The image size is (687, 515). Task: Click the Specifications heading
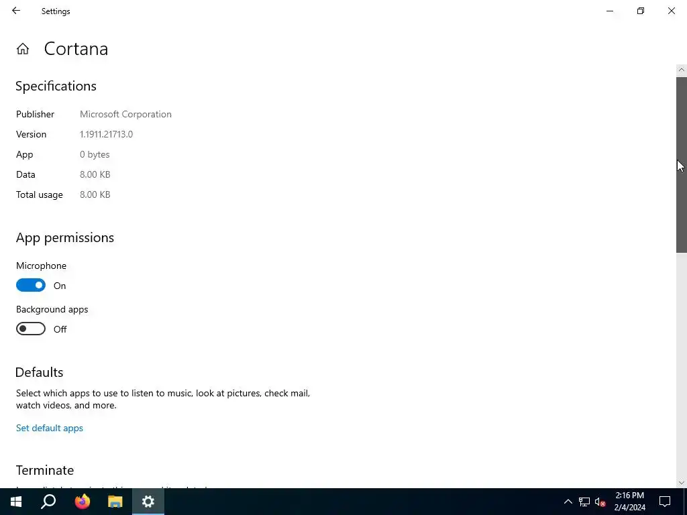(56, 87)
